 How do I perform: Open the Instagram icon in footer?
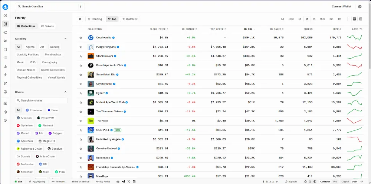point(134,182)
